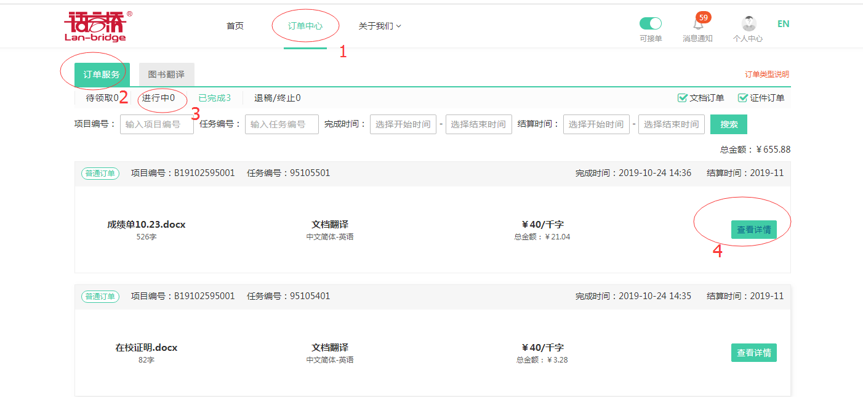863x397 pixels.
Task: Go to 订单中心 in navigation
Action: click(x=305, y=26)
